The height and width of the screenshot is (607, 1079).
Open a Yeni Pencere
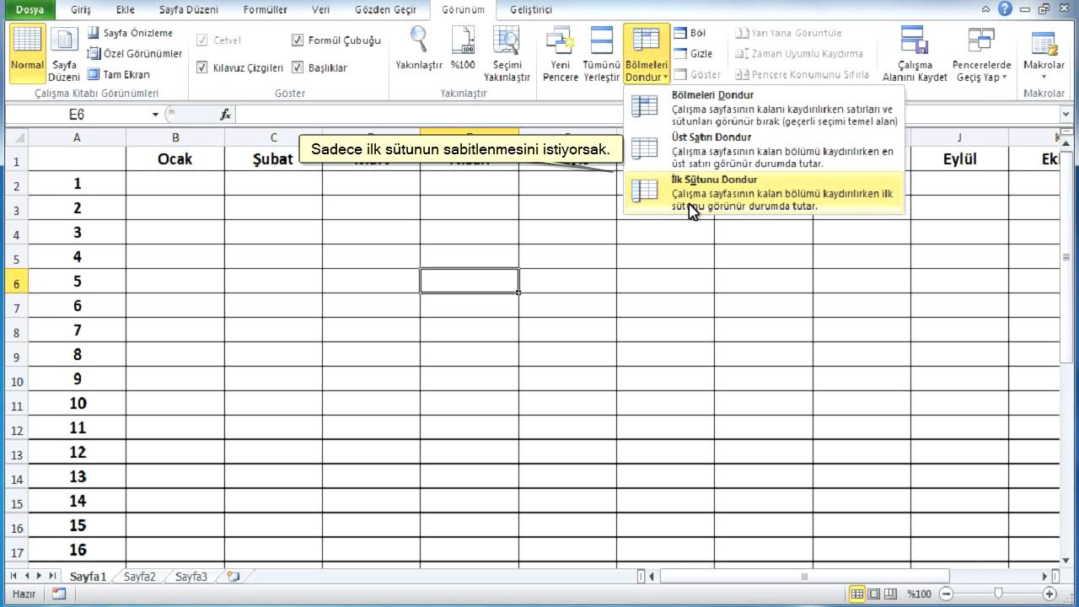click(x=561, y=52)
